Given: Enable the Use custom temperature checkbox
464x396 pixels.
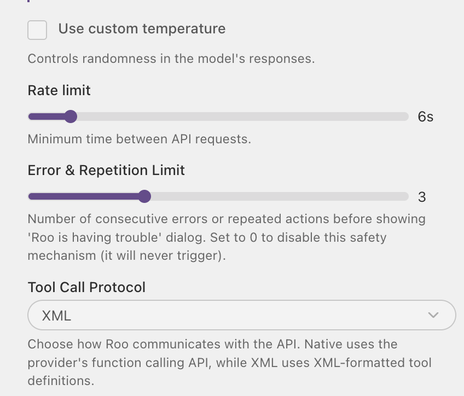Looking at the screenshot, I should pos(37,30).
